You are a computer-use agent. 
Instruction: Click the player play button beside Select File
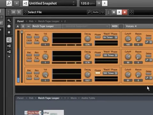click(19, 12)
